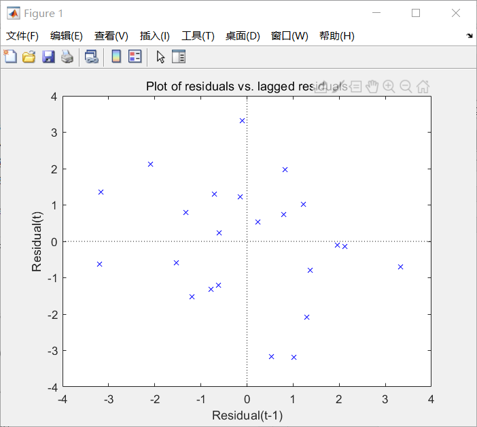The image size is (477, 427).
Task: Insert a legend from the toolbar
Action: point(135,57)
